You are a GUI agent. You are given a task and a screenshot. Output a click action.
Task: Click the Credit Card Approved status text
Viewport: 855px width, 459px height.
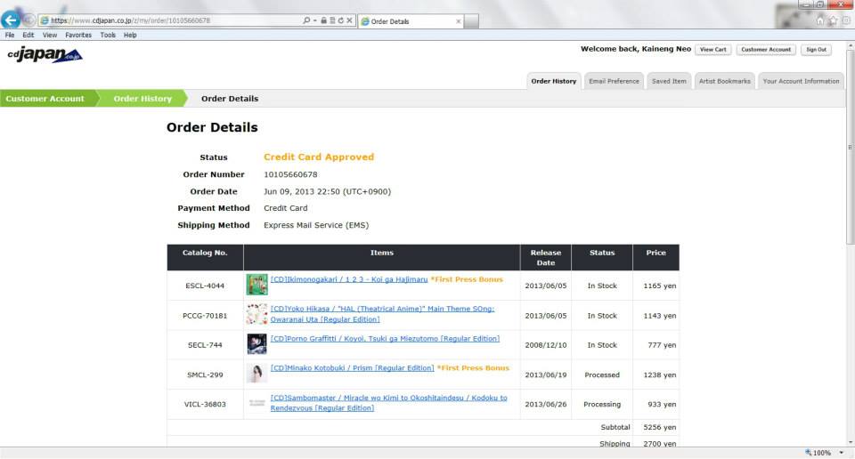click(x=319, y=157)
